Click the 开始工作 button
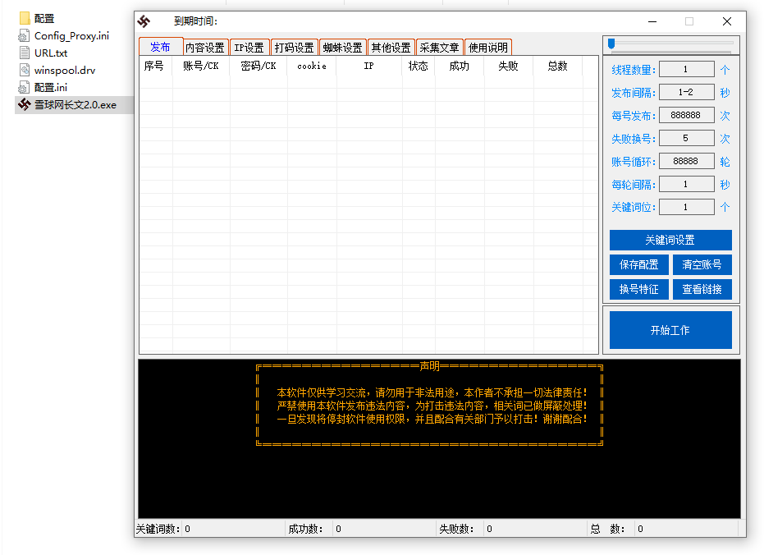 [670, 328]
